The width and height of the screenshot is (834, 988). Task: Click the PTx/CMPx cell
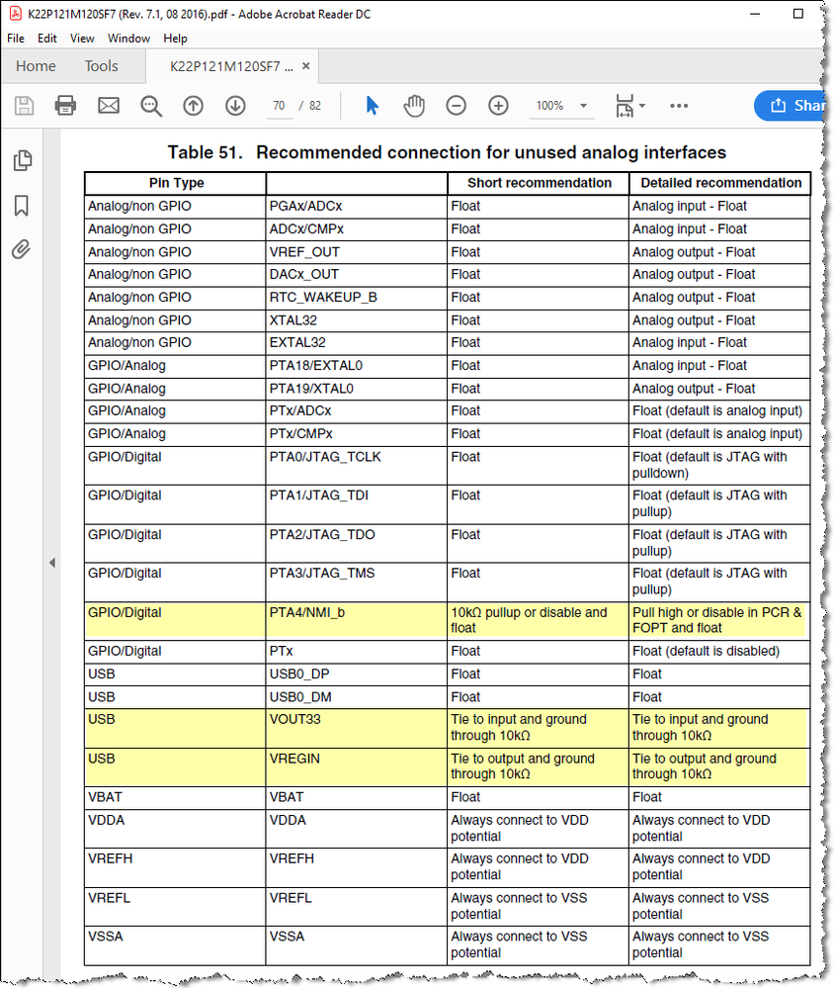357,434
